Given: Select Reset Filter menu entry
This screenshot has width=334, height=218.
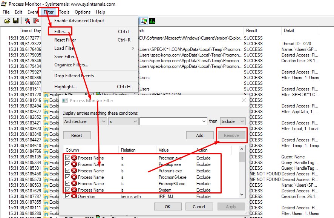Looking at the screenshot, I should tap(65, 40).
